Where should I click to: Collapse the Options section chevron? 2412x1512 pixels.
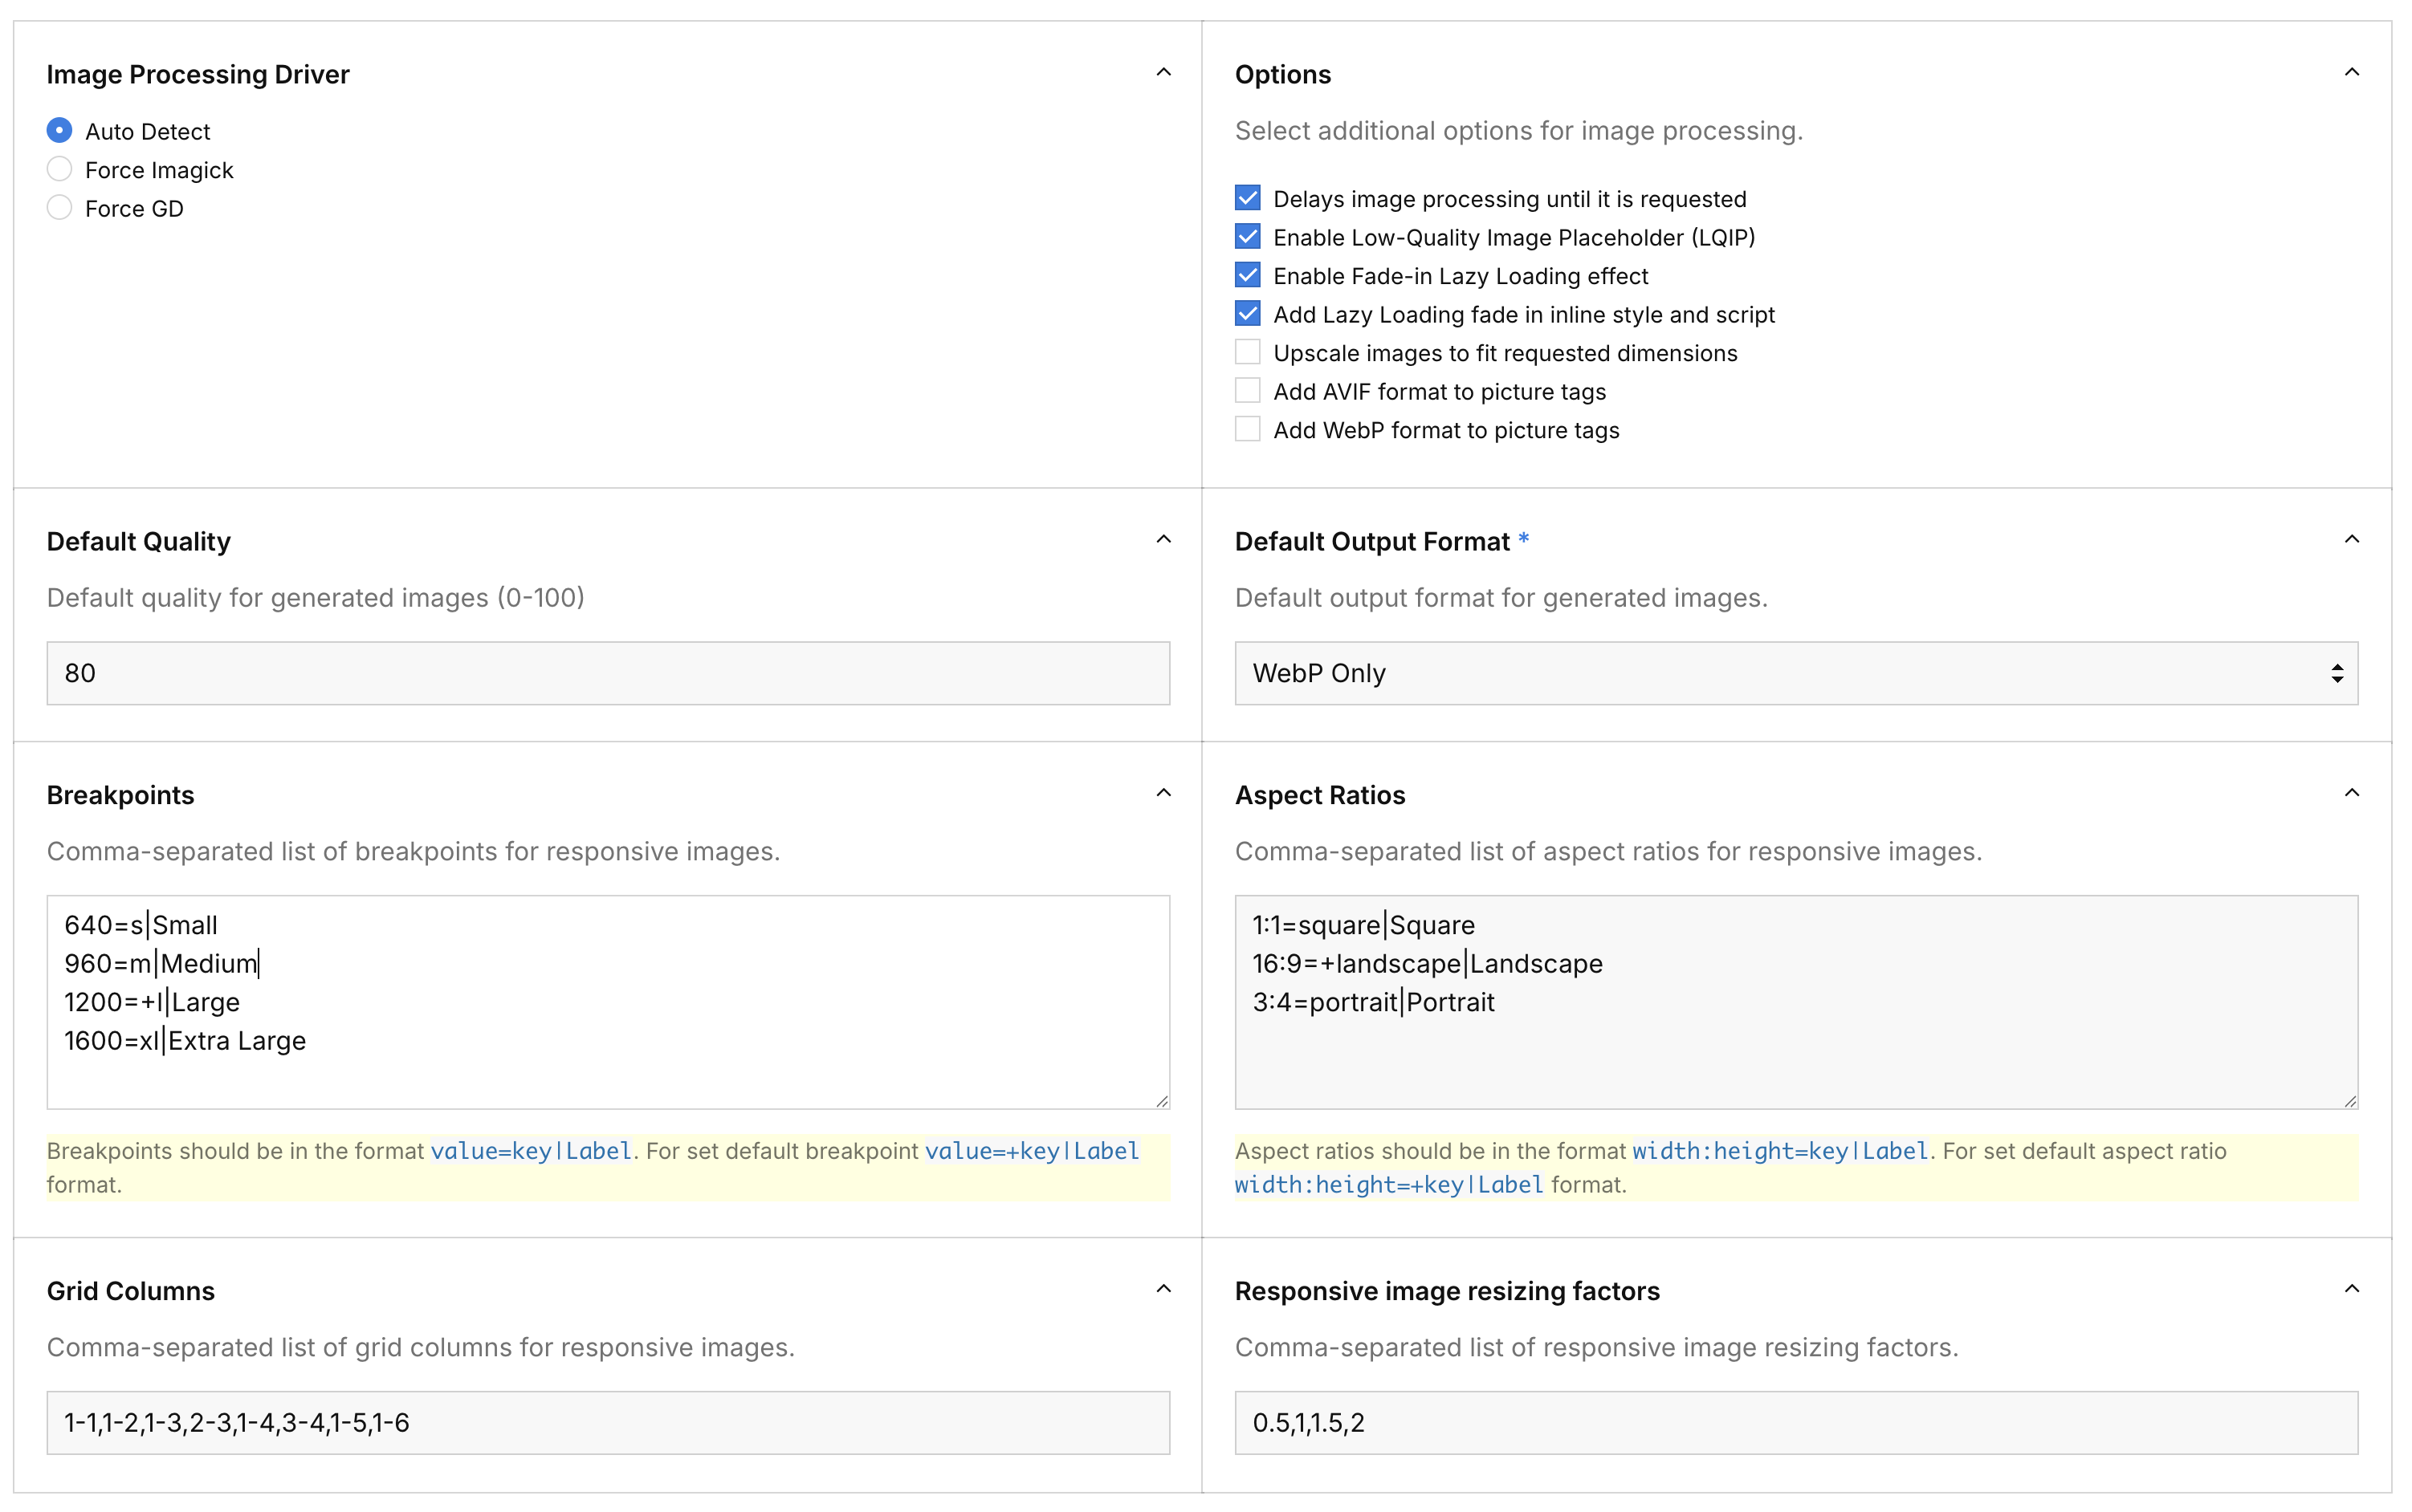(2351, 73)
